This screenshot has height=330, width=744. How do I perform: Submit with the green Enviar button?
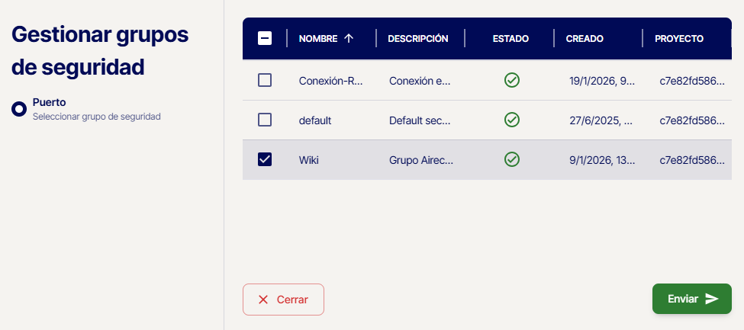691,299
